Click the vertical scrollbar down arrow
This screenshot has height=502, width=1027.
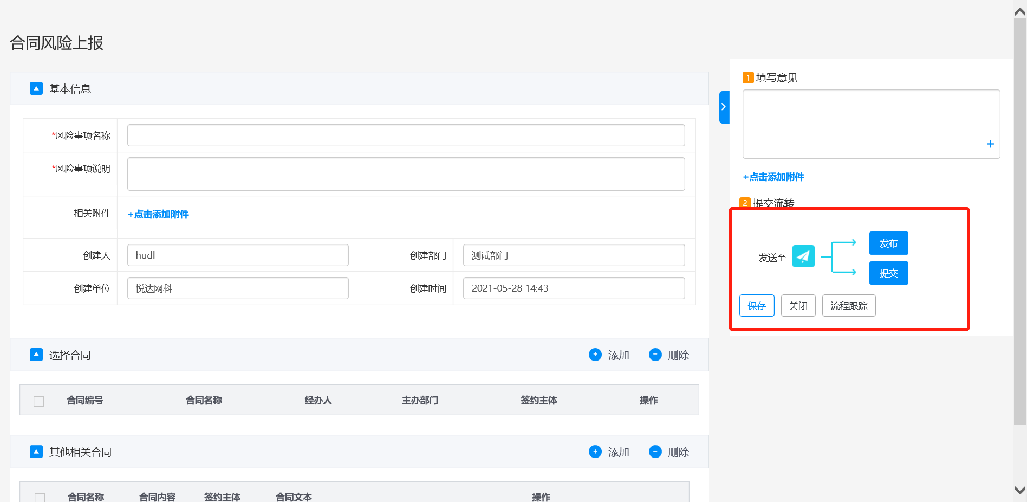(1019, 490)
